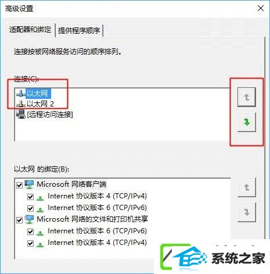Switch to 提供程序顺序 tab

79,30
